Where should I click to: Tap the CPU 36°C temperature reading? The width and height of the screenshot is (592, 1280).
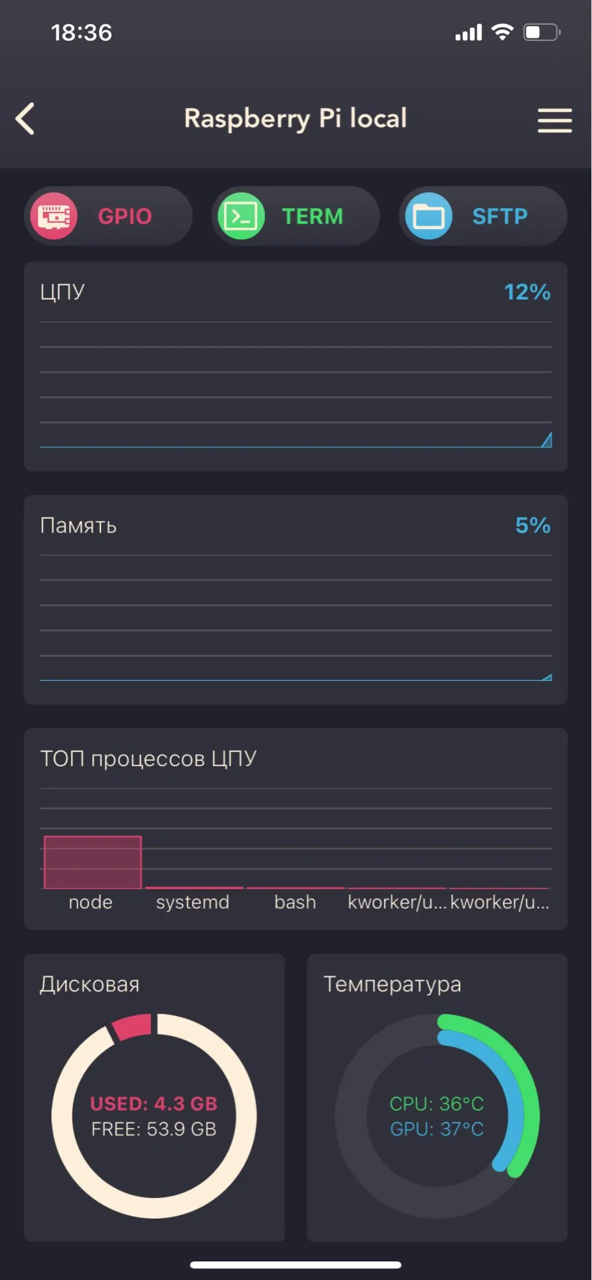(436, 1103)
